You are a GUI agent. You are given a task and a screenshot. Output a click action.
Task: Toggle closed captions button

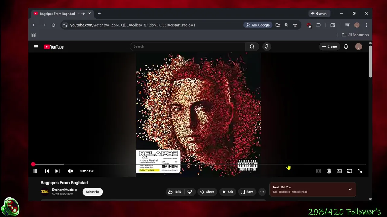(318, 171)
